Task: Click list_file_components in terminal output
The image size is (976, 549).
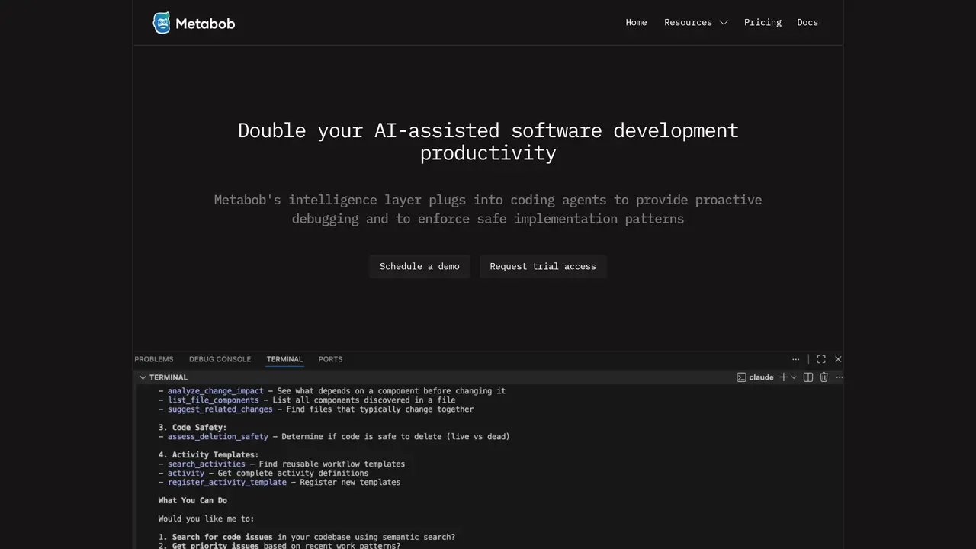Action: click(x=213, y=400)
